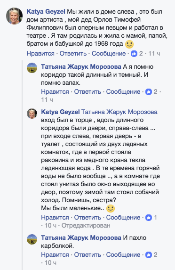
Task: Open Katya Geyzel's large profile picture
Action: 14,16
